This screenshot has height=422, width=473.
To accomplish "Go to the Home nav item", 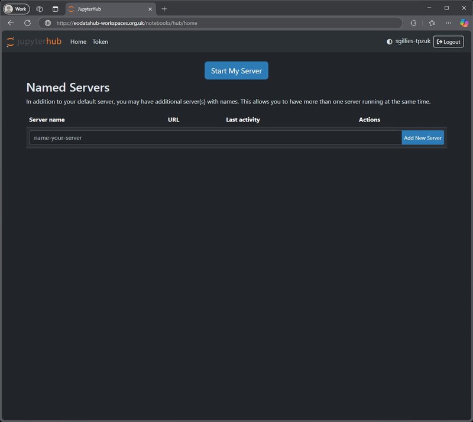I will pos(78,42).
